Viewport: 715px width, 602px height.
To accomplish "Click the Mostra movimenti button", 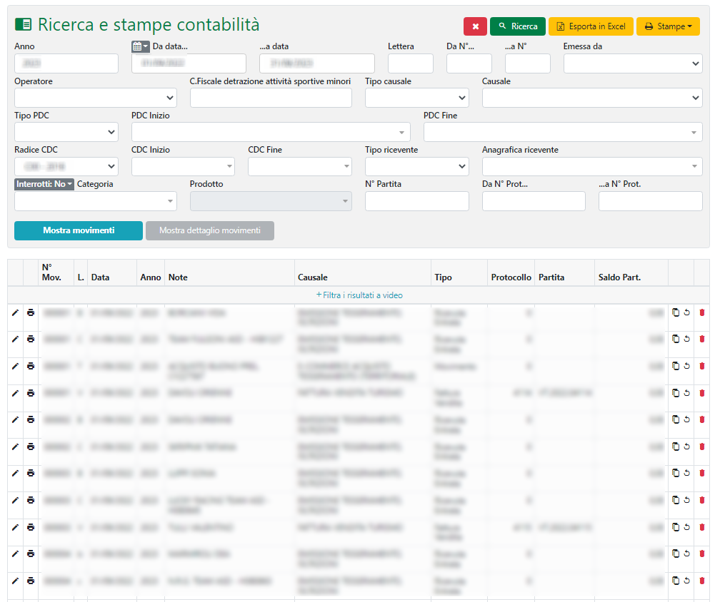I will click(79, 230).
